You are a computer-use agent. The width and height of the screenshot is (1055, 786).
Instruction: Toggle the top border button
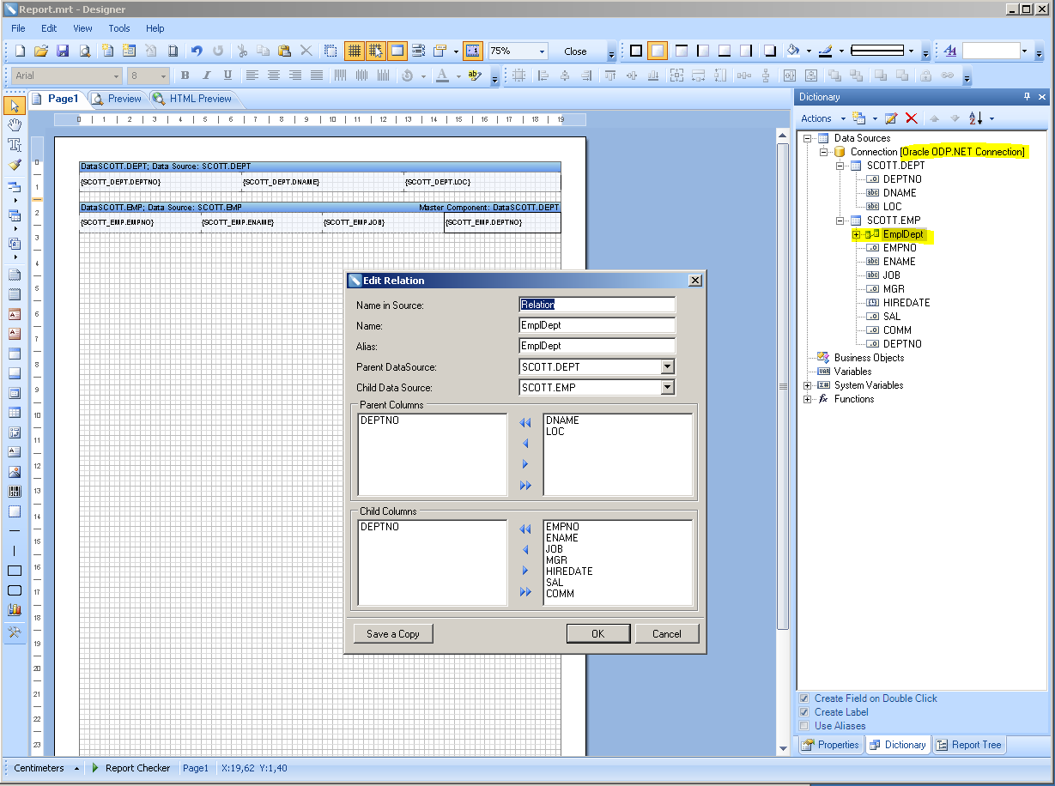pyautogui.click(x=681, y=51)
